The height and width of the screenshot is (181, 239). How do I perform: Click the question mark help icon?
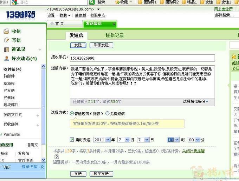click(x=57, y=157)
